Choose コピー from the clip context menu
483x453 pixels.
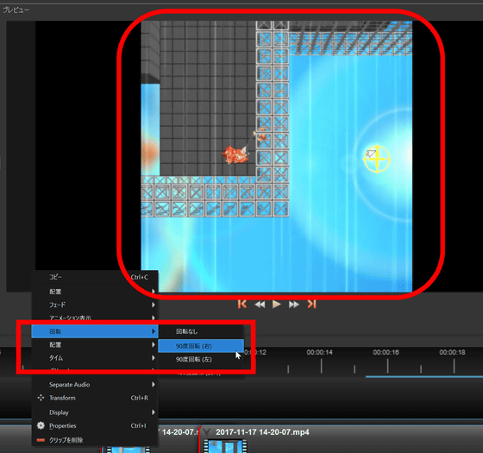[95, 277]
